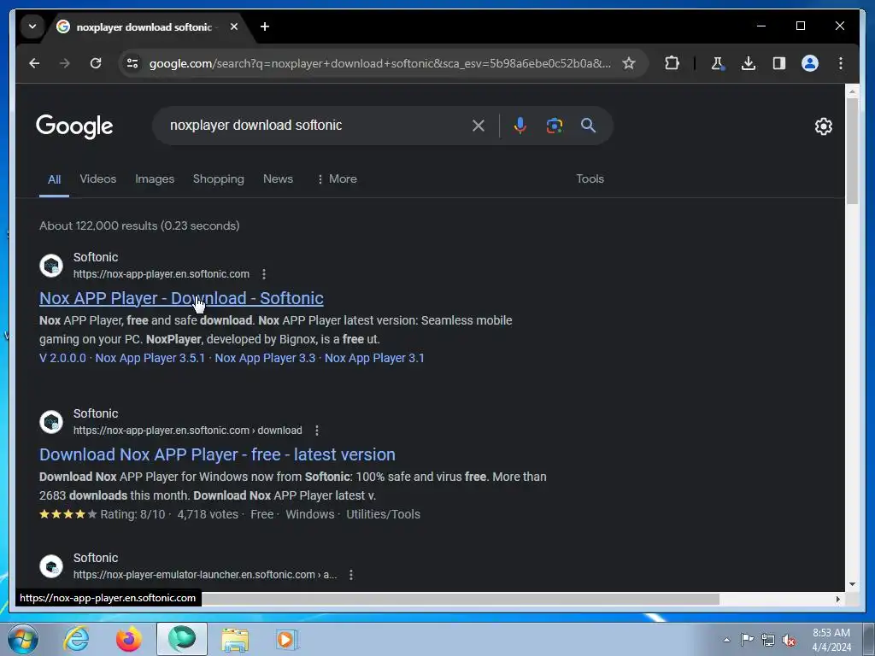Show hidden system tray icons

pos(726,640)
